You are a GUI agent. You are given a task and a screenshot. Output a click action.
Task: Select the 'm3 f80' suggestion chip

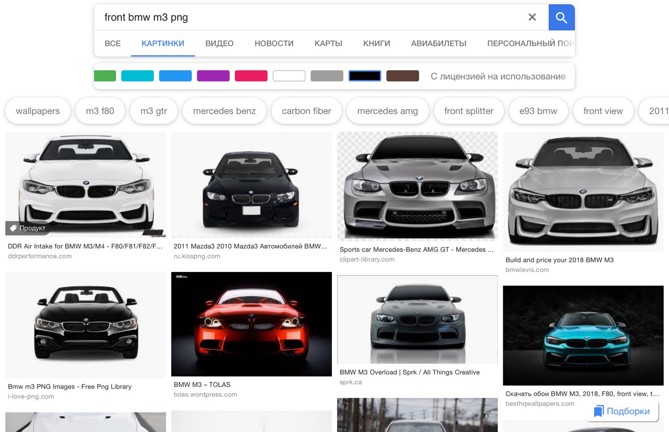click(100, 111)
